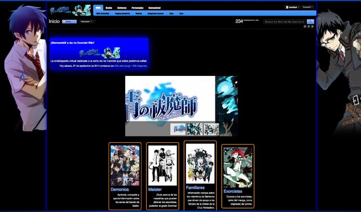Image resolution: width=361 pixels, height=212 pixels.
Task: Select the first slider thumbnail with logo
Action: [178, 129]
